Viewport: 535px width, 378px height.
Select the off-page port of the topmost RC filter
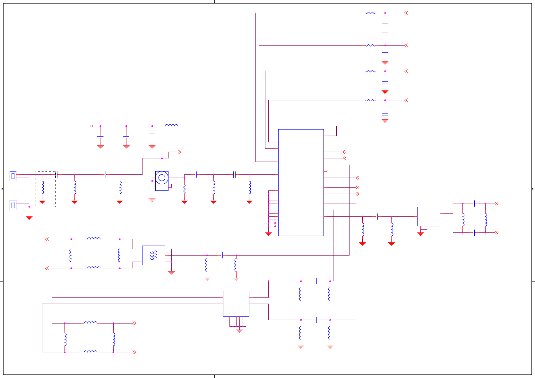pos(406,13)
